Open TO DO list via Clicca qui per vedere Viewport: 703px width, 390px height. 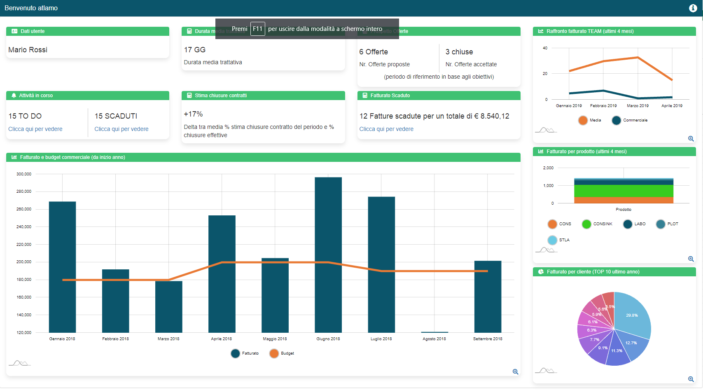pos(35,129)
